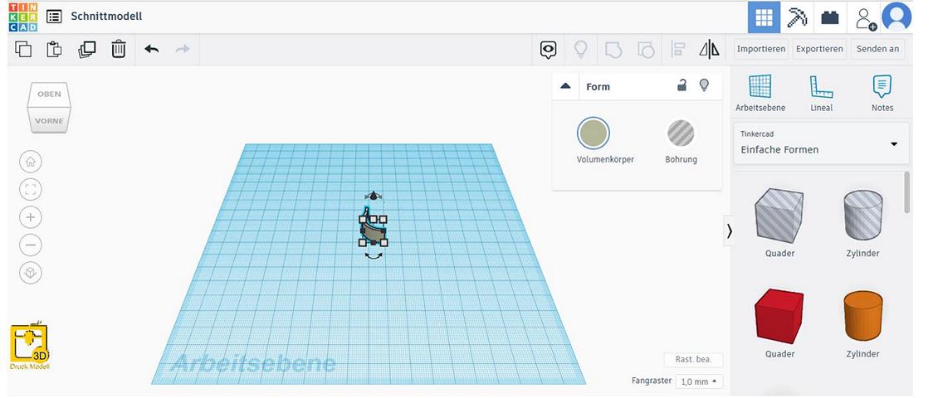Switch to the bricks view tab

tap(829, 17)
